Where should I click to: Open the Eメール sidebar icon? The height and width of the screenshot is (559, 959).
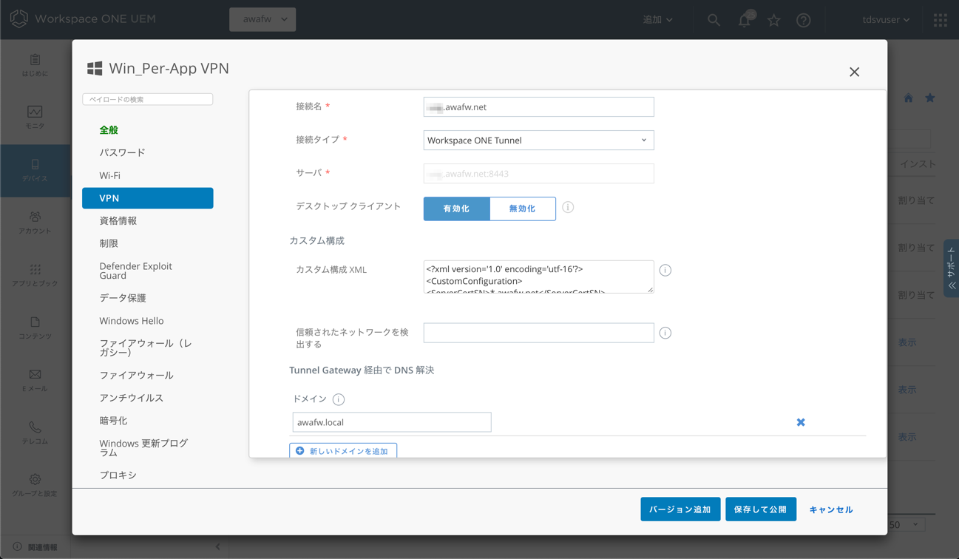[x=35, y=374]
